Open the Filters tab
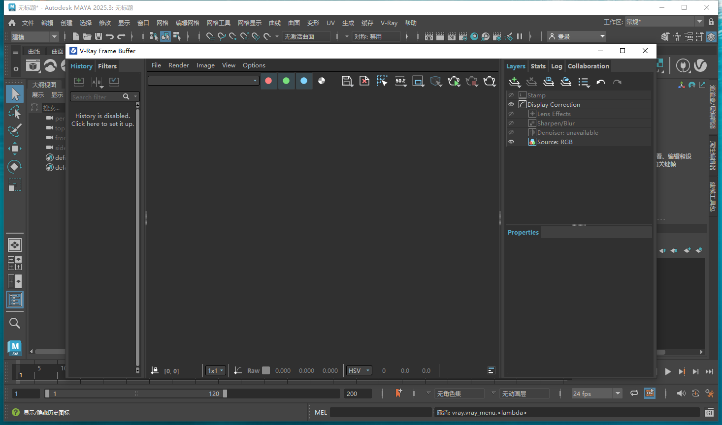The image size is (722, 425). click(x=107, y=66)
